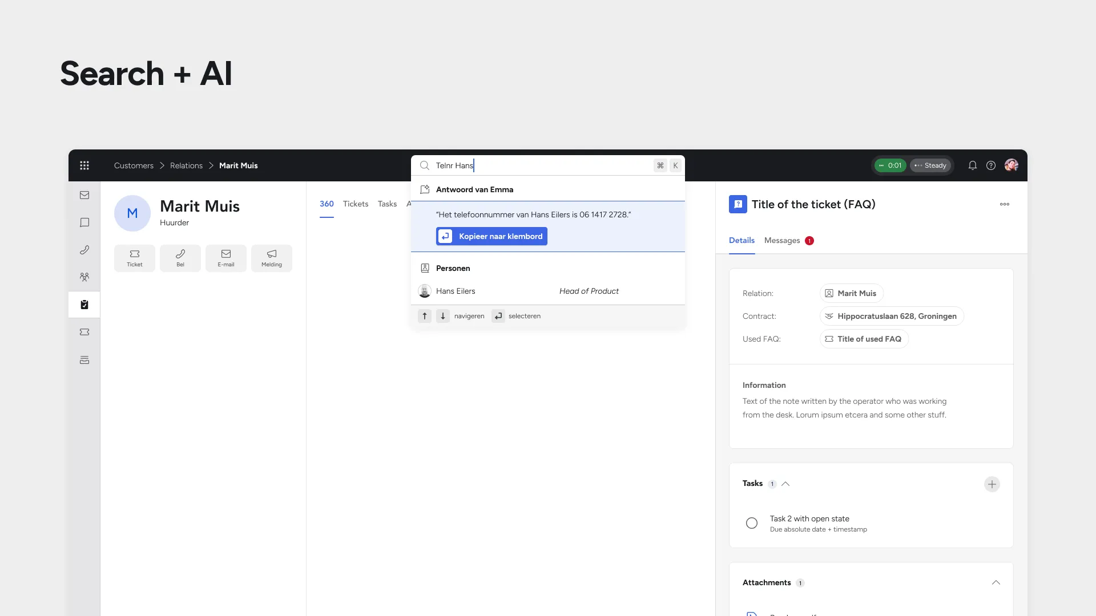Select the email icon in the sidebar
Viewport: 1096px width, 616px height.
pos(84,195)
